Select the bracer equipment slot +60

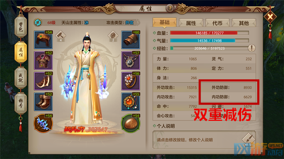(131, 40)
